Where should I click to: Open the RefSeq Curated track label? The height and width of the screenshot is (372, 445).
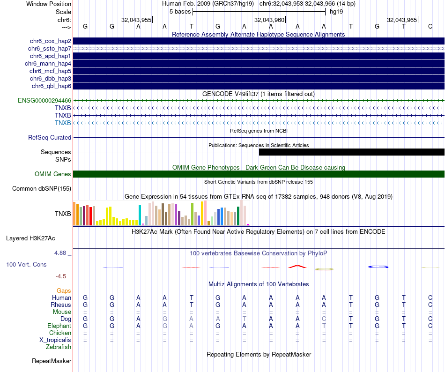tap(50, 137)
